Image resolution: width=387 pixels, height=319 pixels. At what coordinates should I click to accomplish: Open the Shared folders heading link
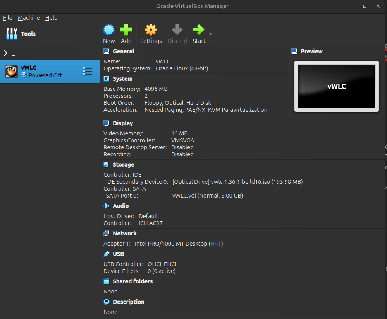click(x=133, y=281)
